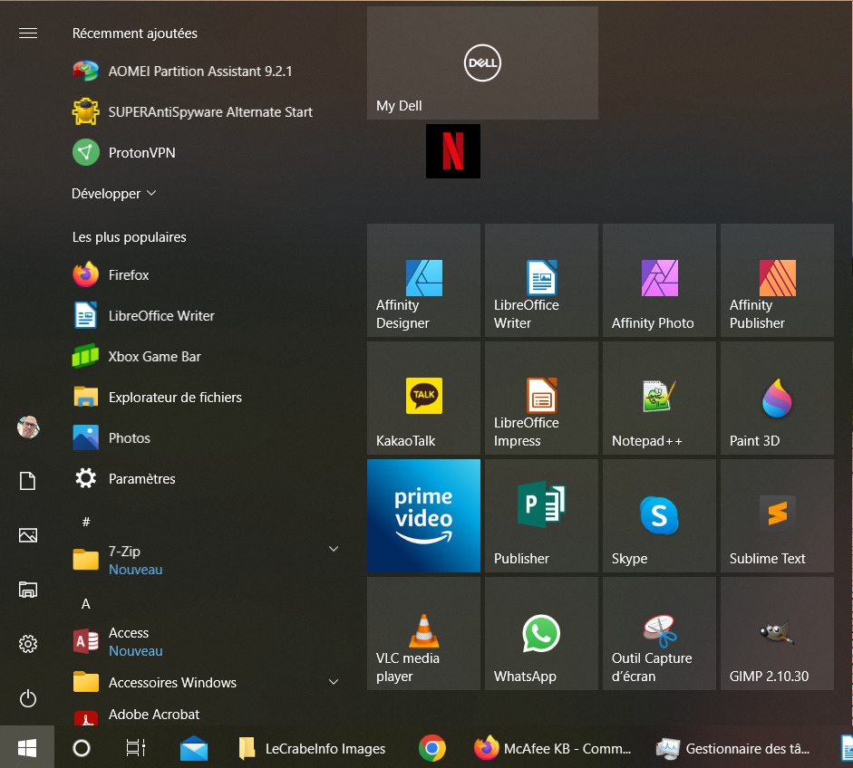Image resolution: width=853 pixels, height=768 pixels.
Task: Switch to McAfee KB Firefox window
Action: [x=553, y=748]
